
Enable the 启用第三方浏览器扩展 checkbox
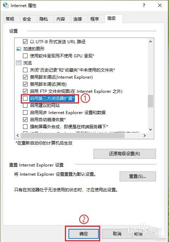pyautogui.click(x=25, y=98)
